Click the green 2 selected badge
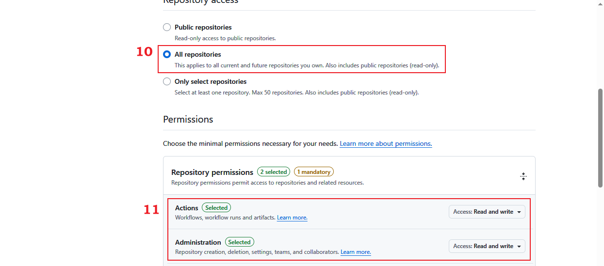Screen dimensions: 604x266 coord(274,172)
